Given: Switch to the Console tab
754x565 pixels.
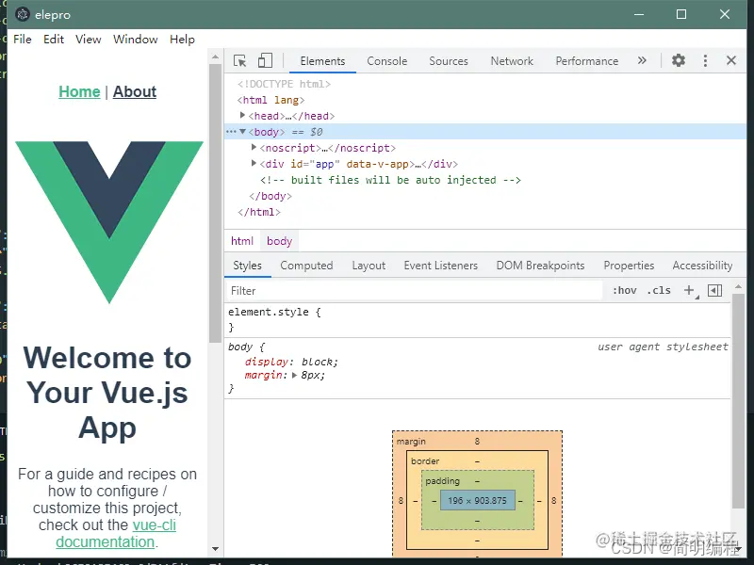Looking at the screenshot, I should [x=386, y=61].
